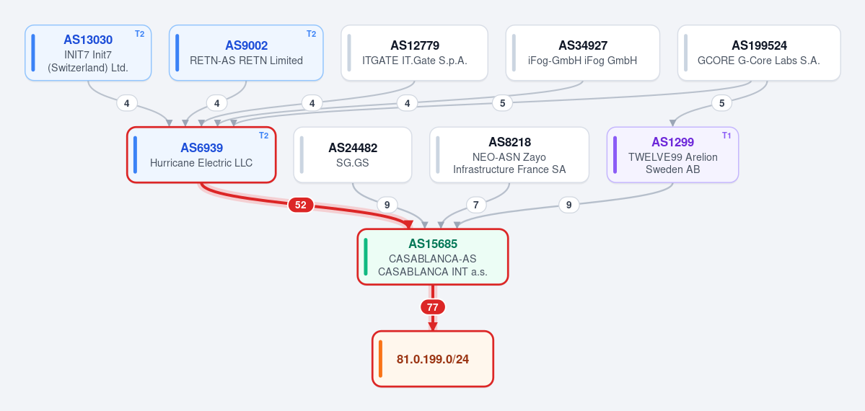The image size is (865, 411).
Task: Click the red 52 edge label
Action: pyautogui.click(x=301, y=205)
